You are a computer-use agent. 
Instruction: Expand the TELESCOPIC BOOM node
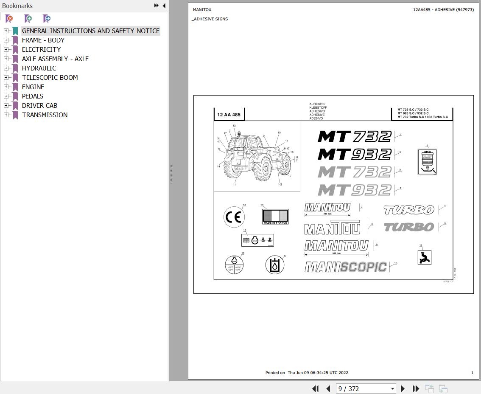pos(6,77)
